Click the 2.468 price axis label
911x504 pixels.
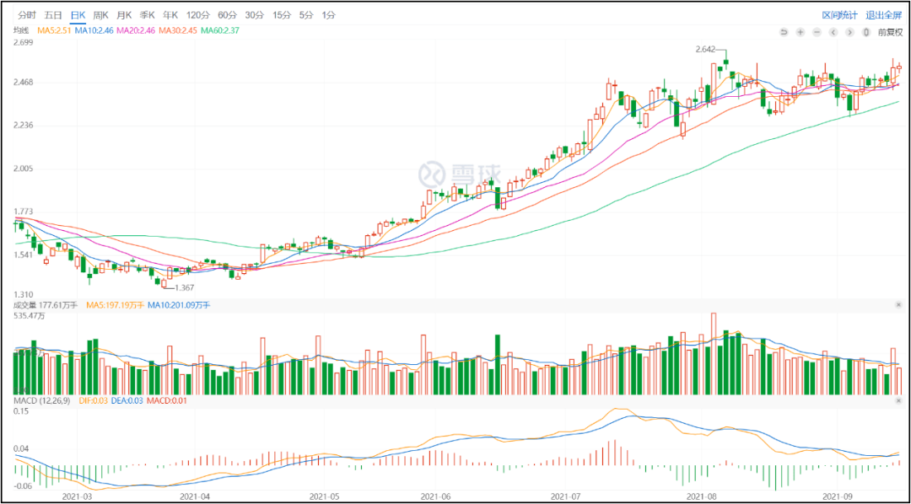pos(24,83)
